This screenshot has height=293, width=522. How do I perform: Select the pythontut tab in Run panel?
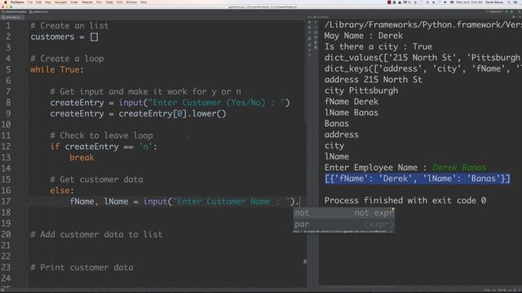pyautogui.click(x=321, y=17)
